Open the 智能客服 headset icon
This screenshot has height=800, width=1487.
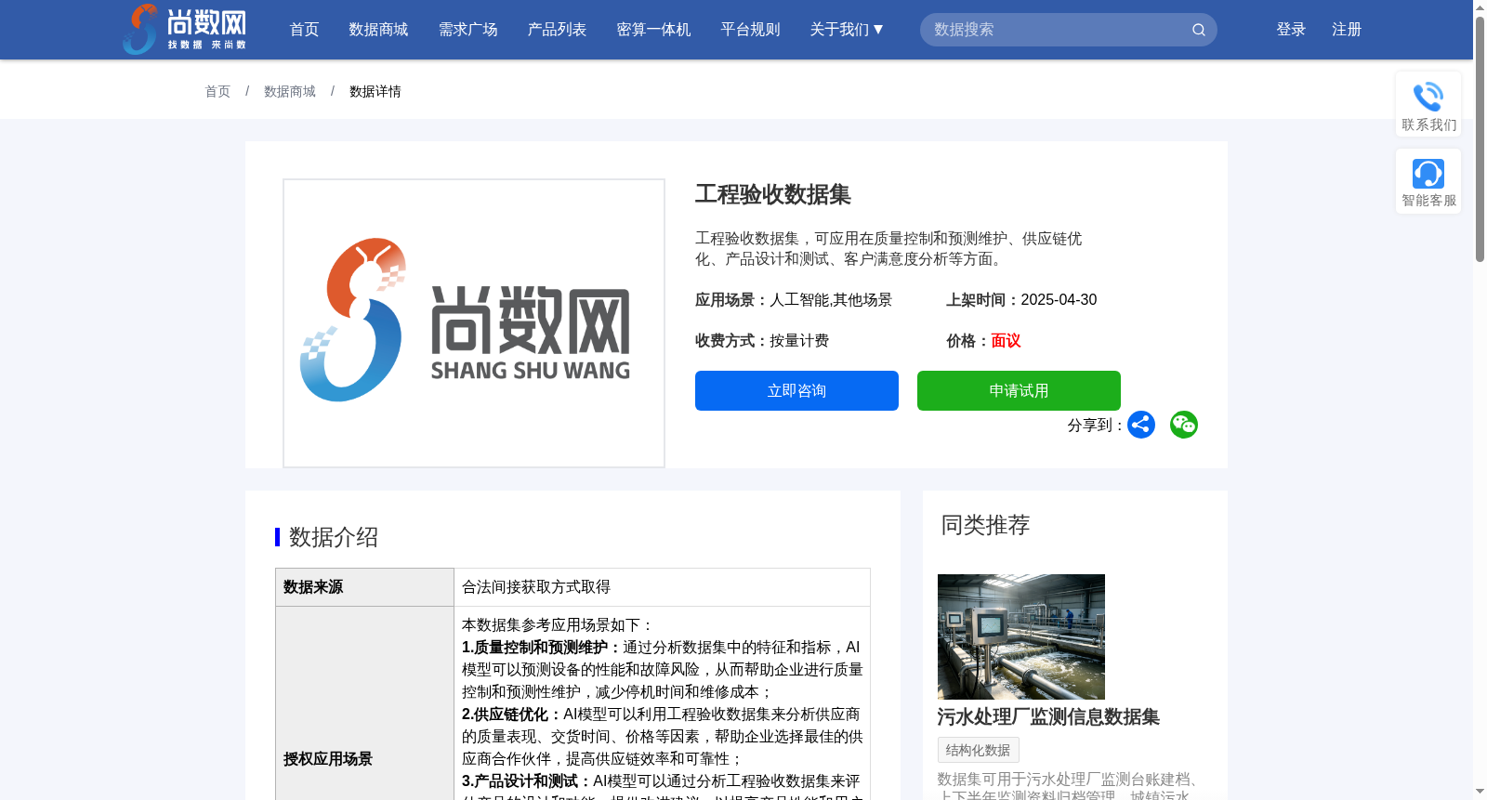[x=1428, y=174]
